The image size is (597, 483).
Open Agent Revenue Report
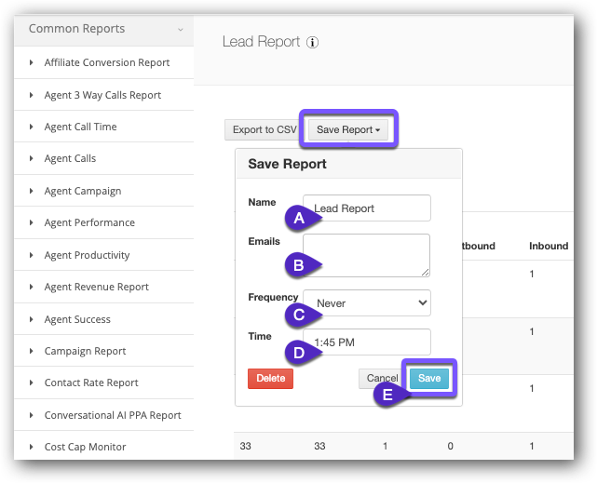[96, 287]
